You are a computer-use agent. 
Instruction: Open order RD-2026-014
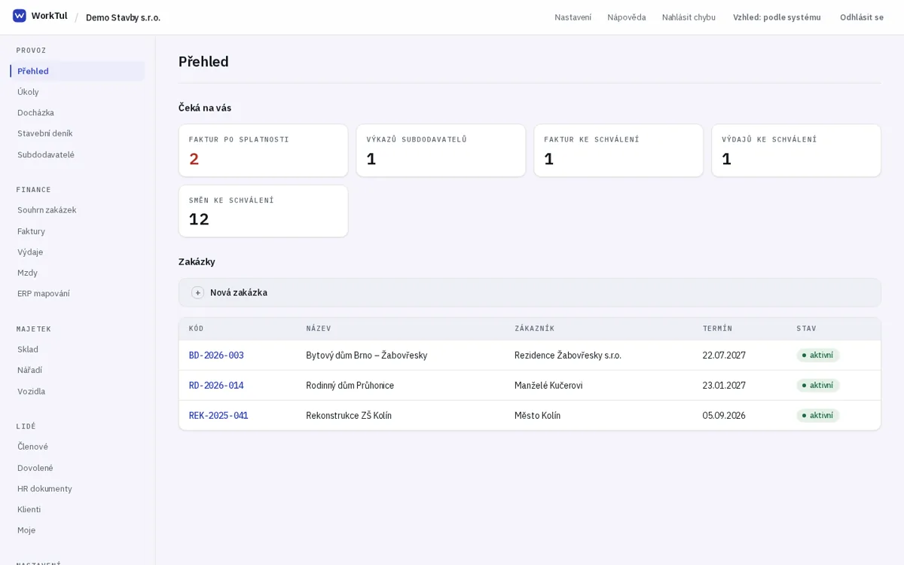click(x=216, y=386)
